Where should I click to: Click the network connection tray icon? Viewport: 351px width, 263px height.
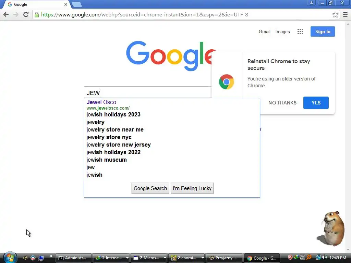click(x=318, y=258)
